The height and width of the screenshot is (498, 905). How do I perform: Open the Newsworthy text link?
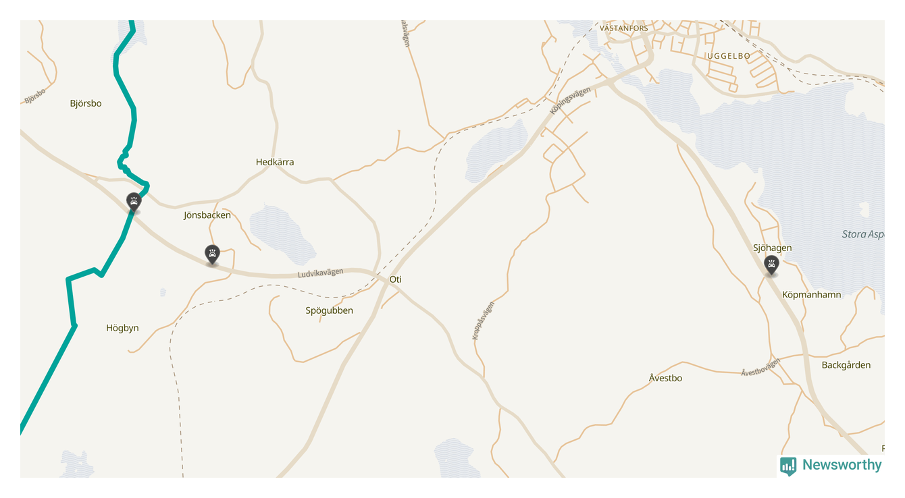pyautogui.click(x=842, y=465)
